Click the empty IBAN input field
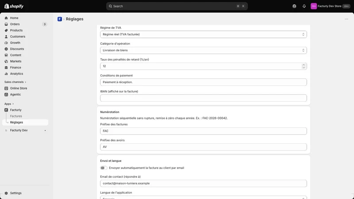 204,98
